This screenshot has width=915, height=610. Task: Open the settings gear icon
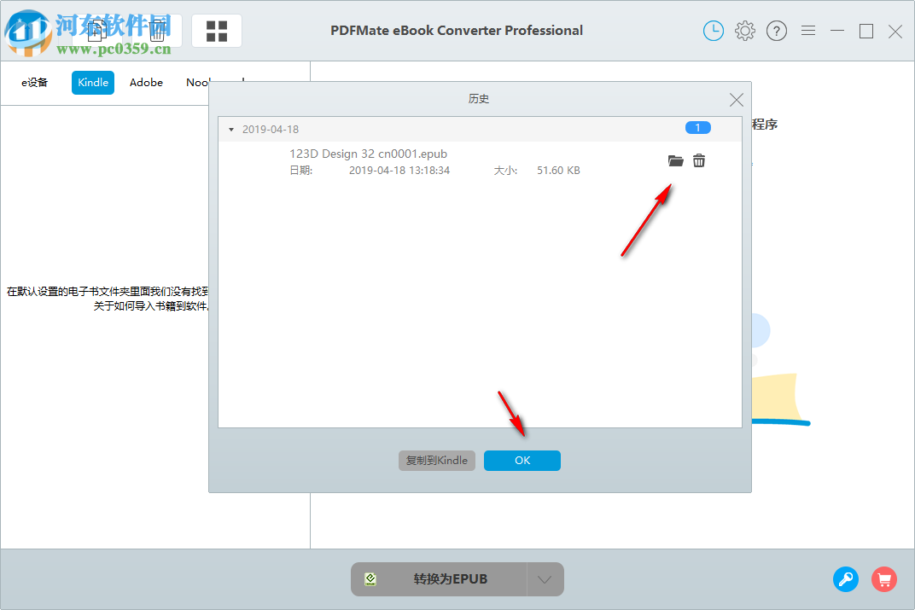click(x=744, y=31)
